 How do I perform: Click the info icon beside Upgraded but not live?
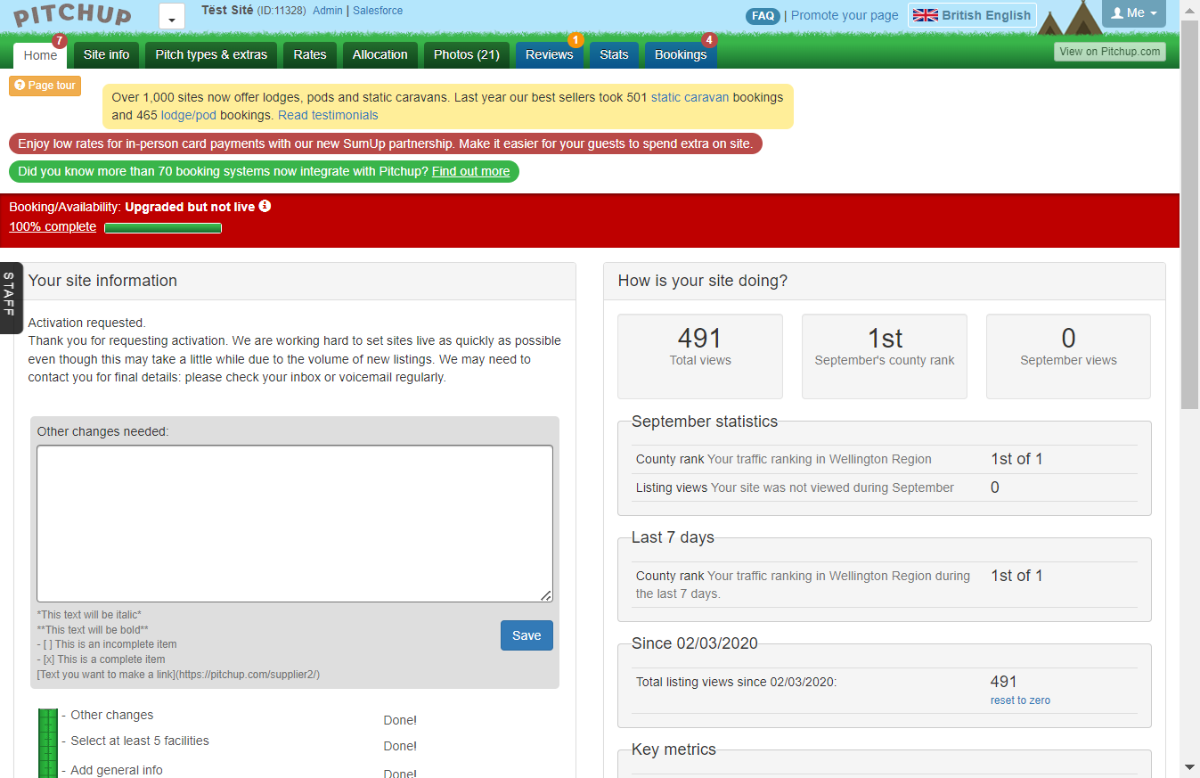[x=265, y=206]
